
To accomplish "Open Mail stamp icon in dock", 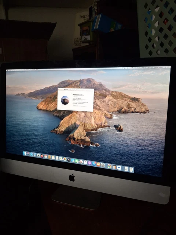I will tap(35, 155).
